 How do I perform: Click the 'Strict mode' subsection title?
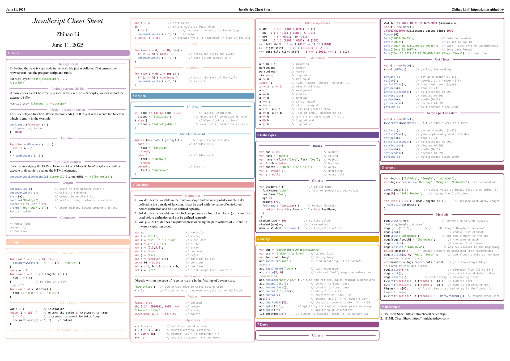point(192,276)
